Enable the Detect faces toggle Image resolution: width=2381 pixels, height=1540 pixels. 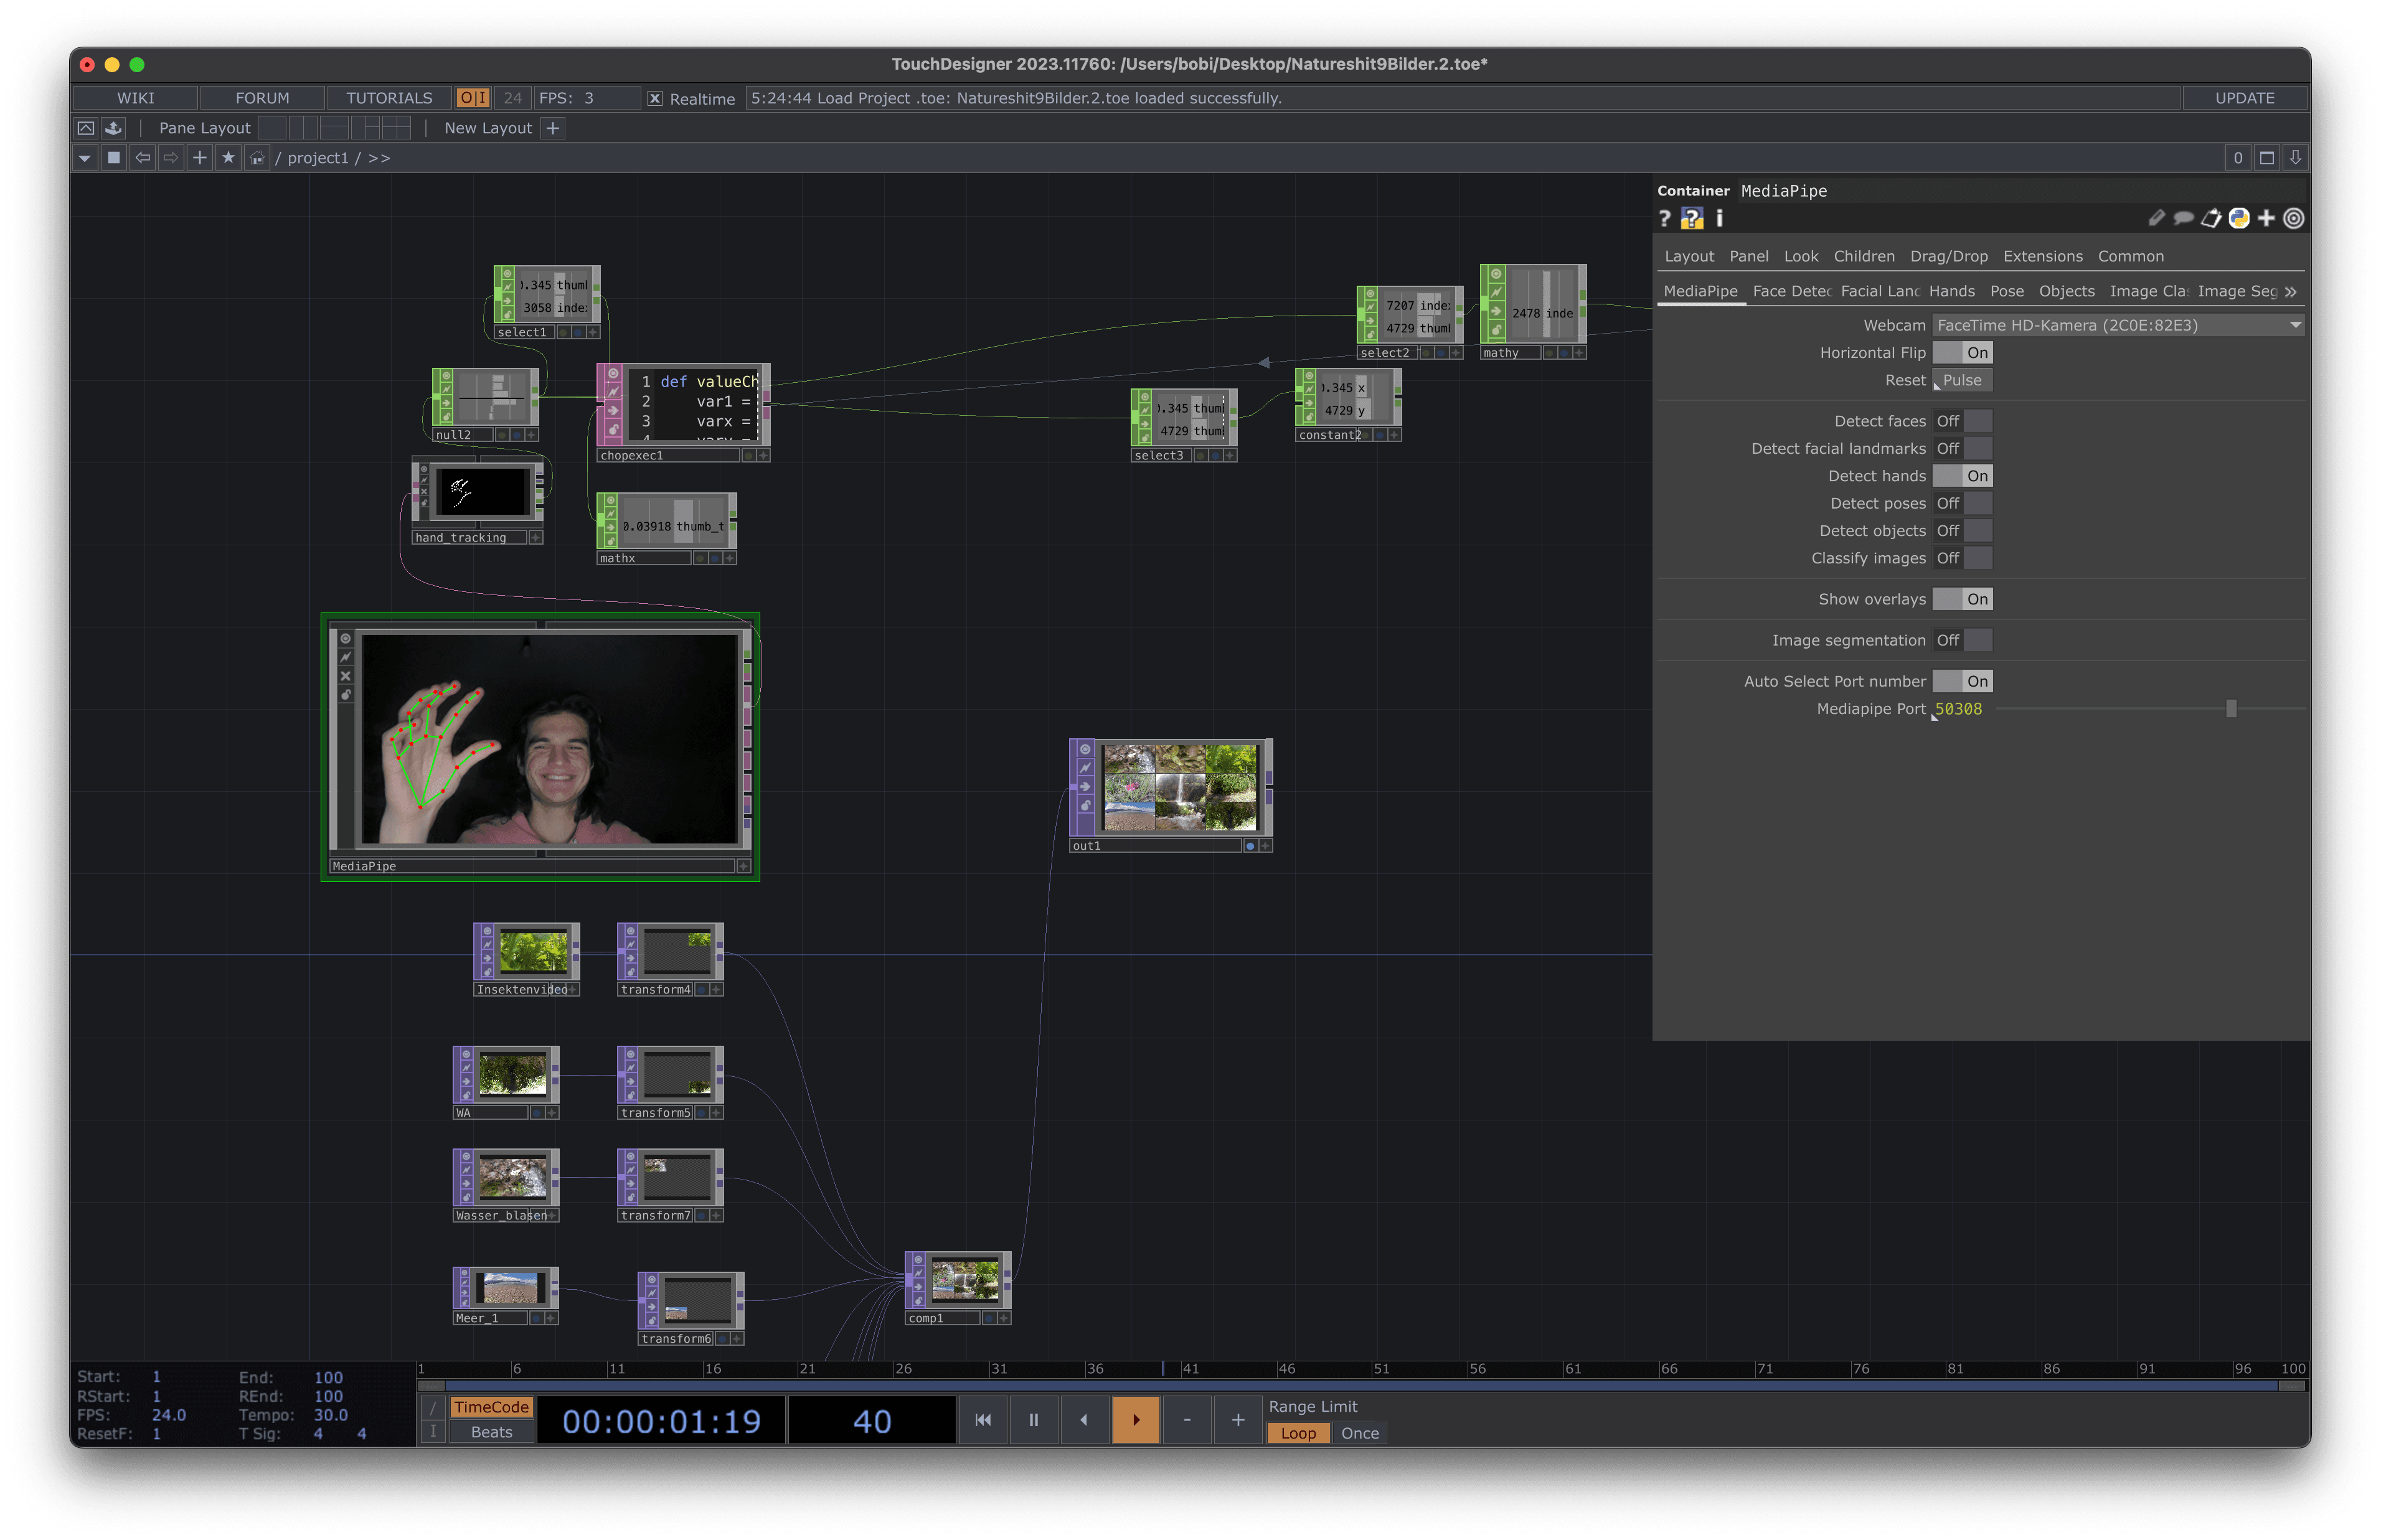[1962, 421]
